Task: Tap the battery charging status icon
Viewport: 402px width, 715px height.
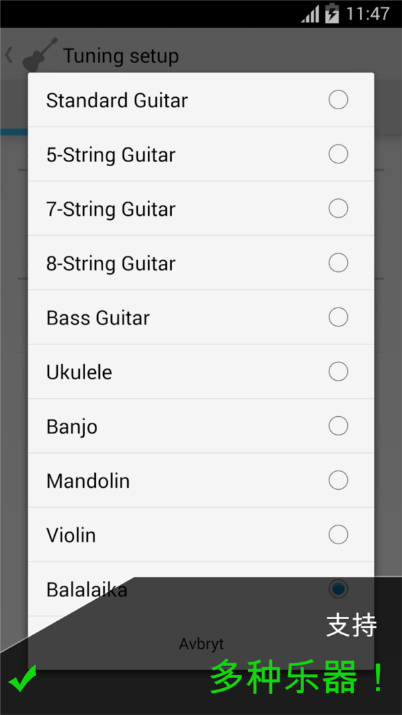Action: (x=332, y=14)
